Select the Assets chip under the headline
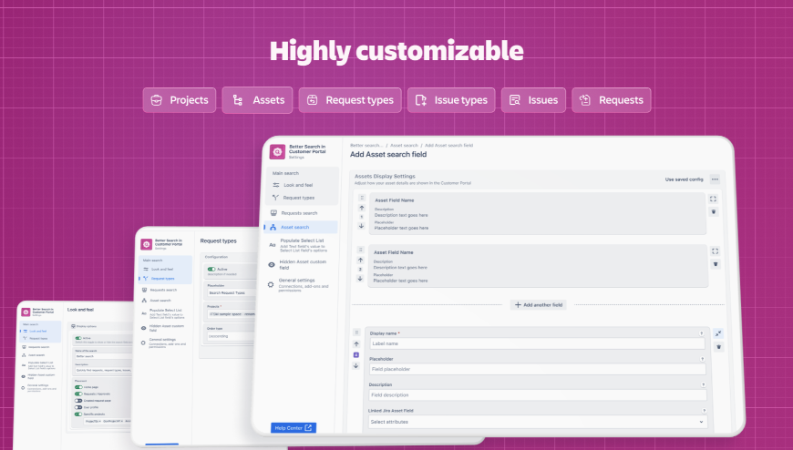 click(257, 100)
